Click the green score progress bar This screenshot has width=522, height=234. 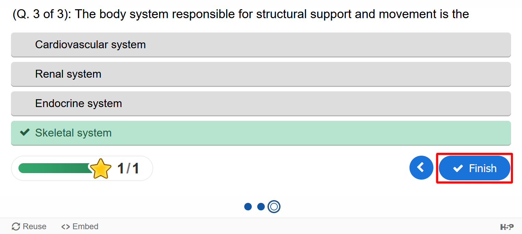[55, 168]
